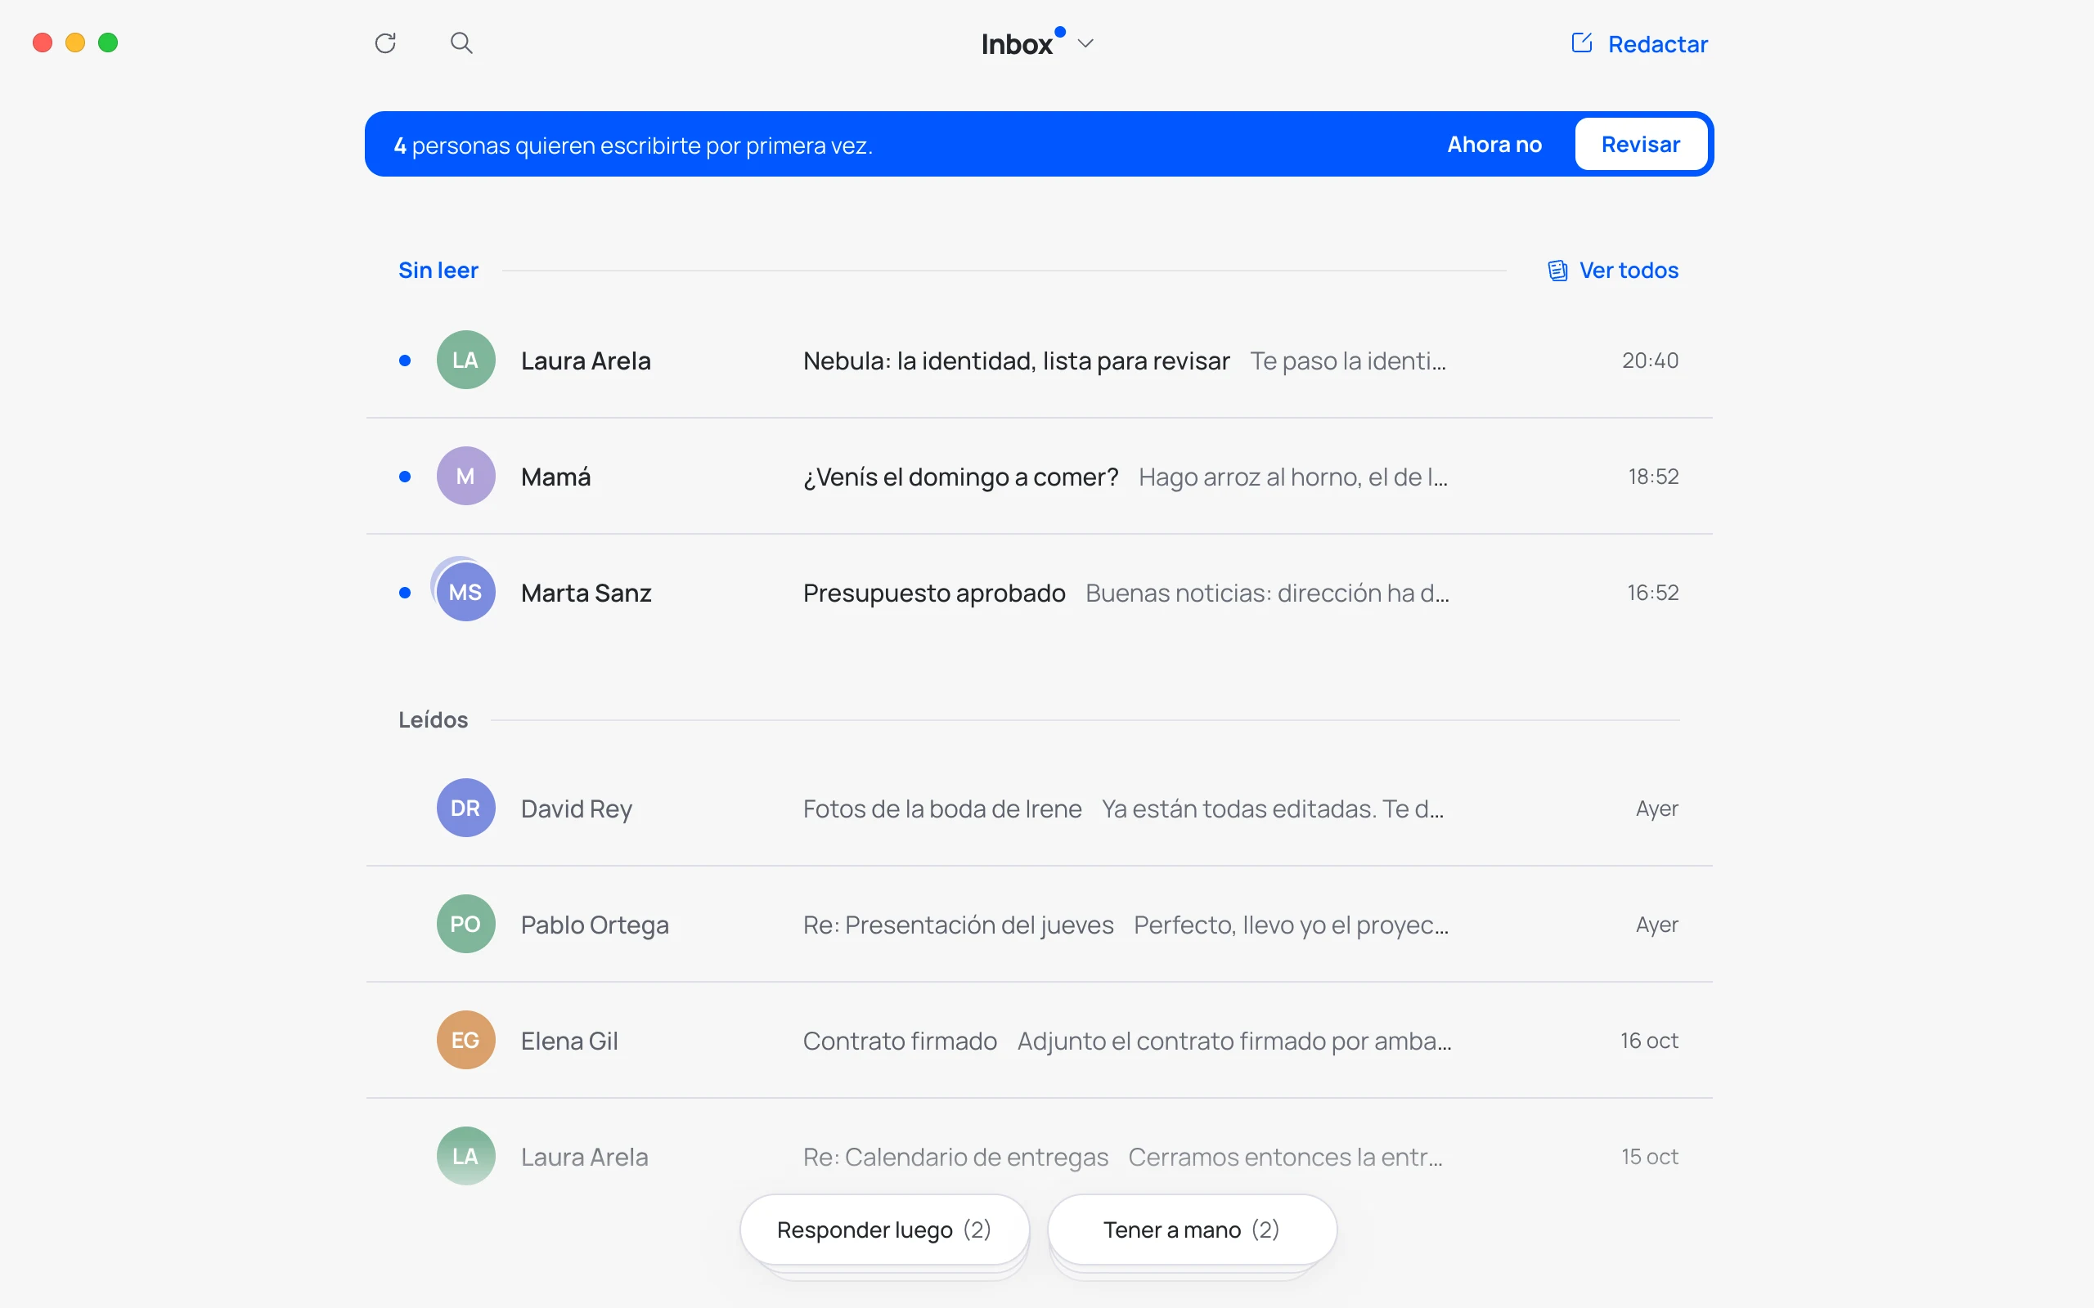This screenshot has height=1308, width=2094.
Task: Click preview Adjunto el contrato firmado
Action: pos(1233,1041)
